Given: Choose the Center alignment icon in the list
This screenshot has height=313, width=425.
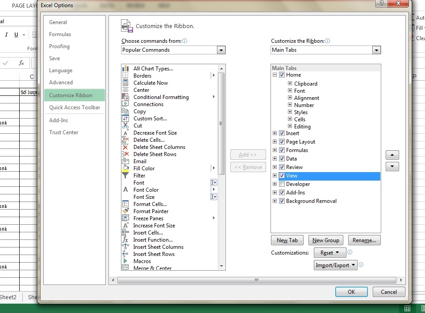Looking at the screenshot, I should coord(125,90).
